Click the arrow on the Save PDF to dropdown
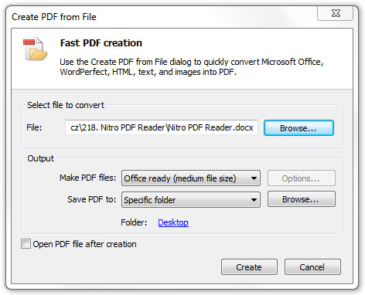This screenshot has height=295, width=365. point(254,200)
